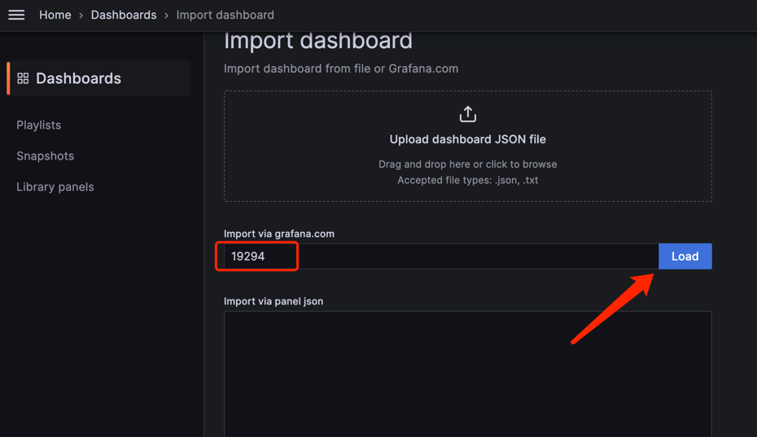Navigate to Snapshots in the sidebar

[x=45, y=156]
